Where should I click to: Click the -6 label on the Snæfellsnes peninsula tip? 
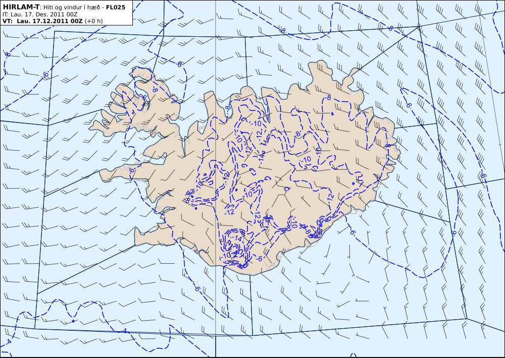click(131, 170)
